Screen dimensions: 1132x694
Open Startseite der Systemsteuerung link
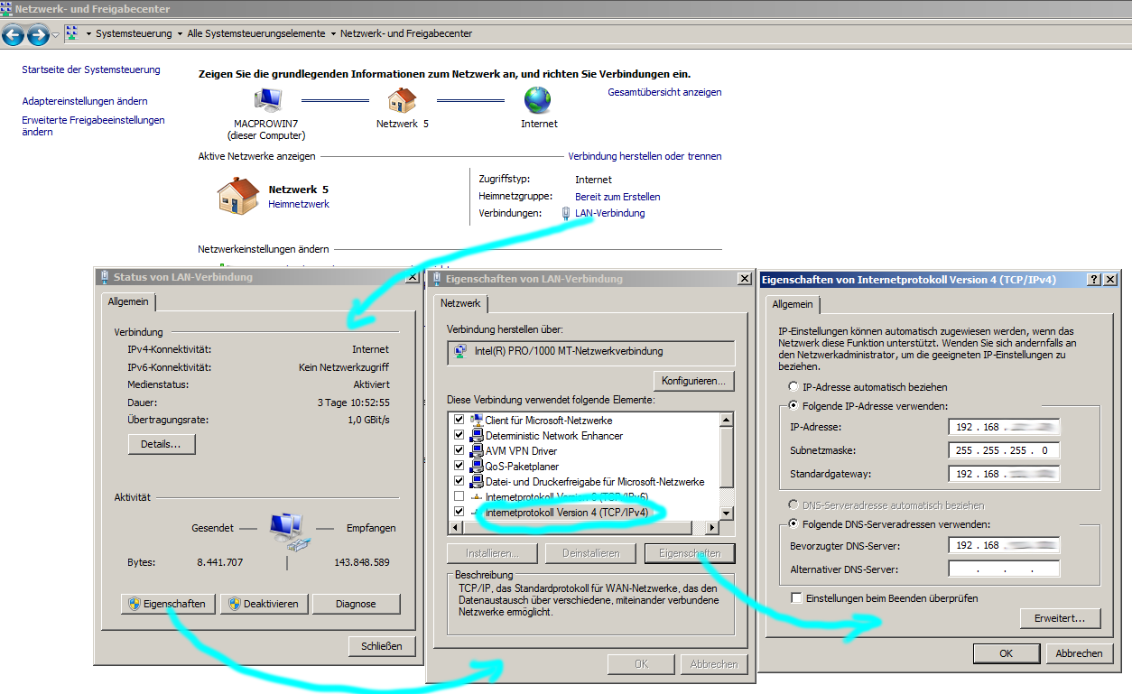click(91, 69)
